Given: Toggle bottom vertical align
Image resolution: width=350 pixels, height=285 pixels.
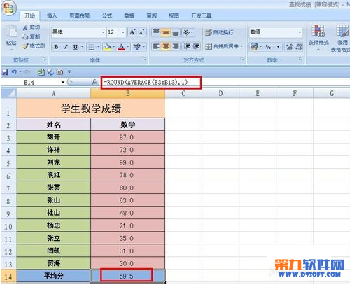Looking at the screenshot, I should [176, 32].
